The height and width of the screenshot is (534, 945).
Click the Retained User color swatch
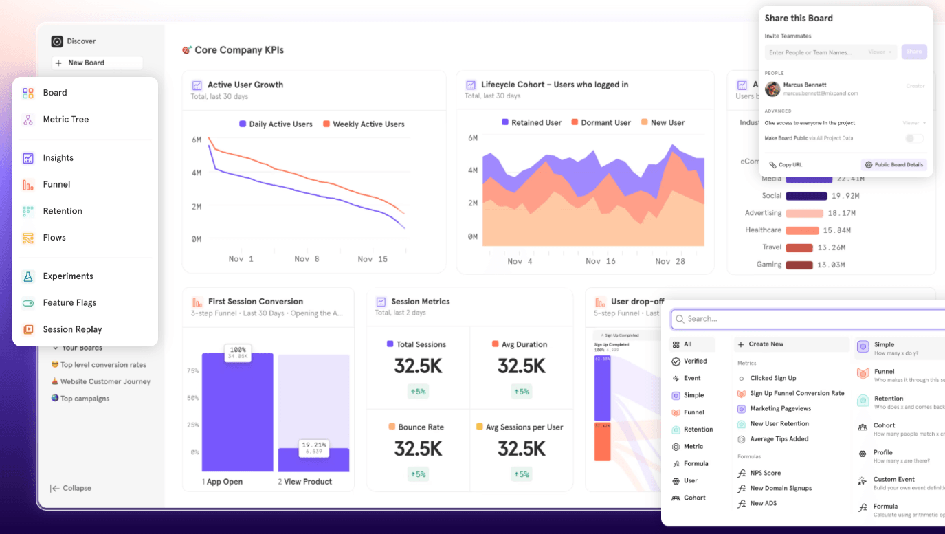point(505,122)
